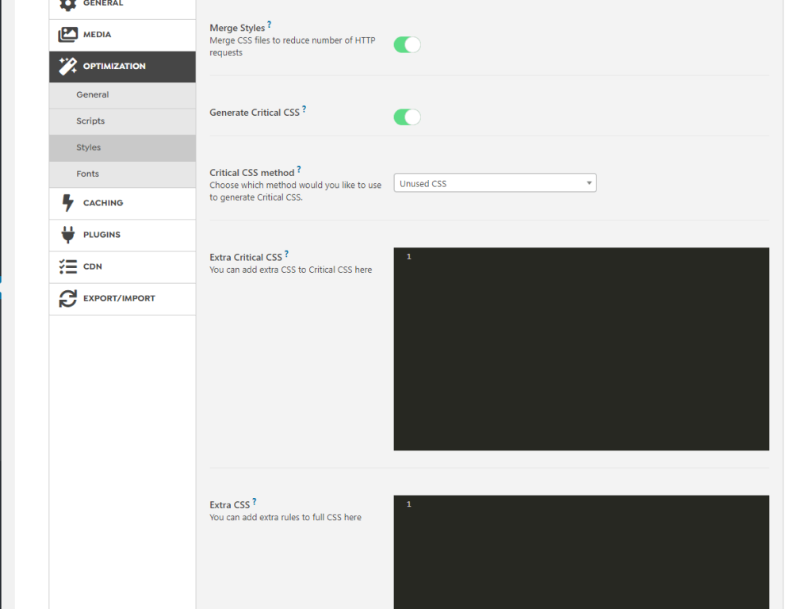
Task: Focus the Extra CSS code editor
Action: tap(581, 552)
